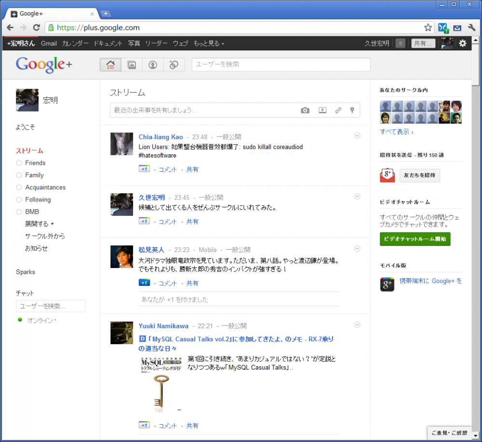Open the Profile icon in Google+ toolbar
482x442 pixels.
(x=153, y=65)
